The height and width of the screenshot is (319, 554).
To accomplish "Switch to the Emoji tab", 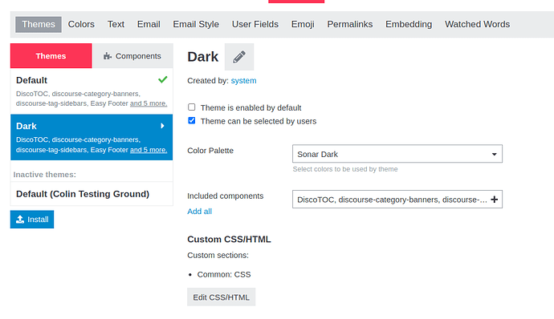I will click(303, 24).
